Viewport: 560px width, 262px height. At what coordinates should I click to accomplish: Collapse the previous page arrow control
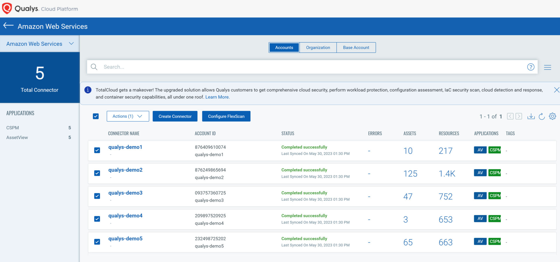(510, 116)
